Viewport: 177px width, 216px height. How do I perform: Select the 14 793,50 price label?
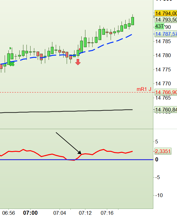[166, 20]
